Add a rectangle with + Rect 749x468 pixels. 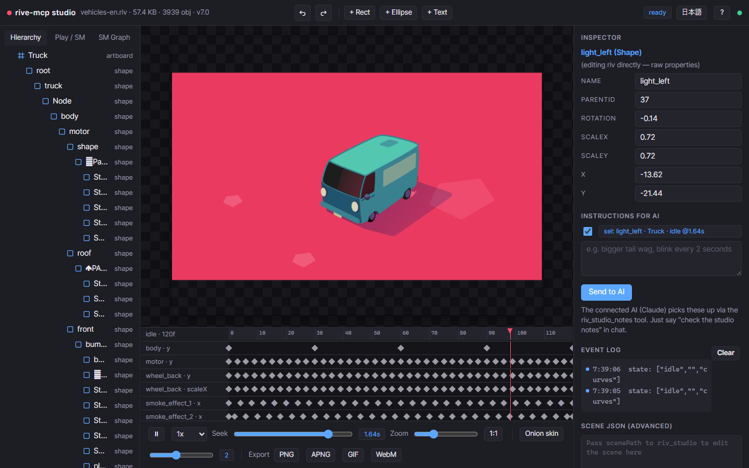[x=360, y=12]
